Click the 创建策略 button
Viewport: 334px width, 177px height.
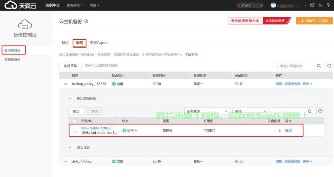pyautogui.click(x=70, y=66)
